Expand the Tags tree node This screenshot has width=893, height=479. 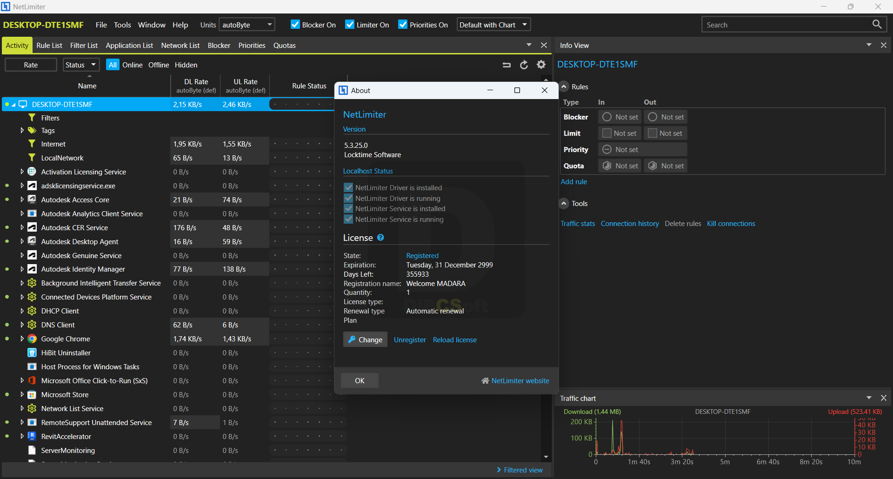coord(22,130)
